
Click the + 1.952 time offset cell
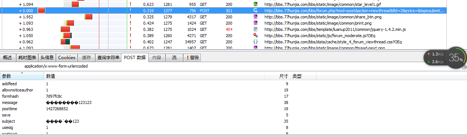pyautogui.click(x=26, y=17)
